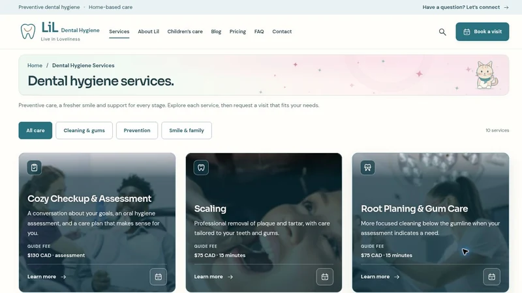This screenshot has width=522, height=293.
Task: Click the Root Planing & Gum Care title
Action: (x=414, y=208)
